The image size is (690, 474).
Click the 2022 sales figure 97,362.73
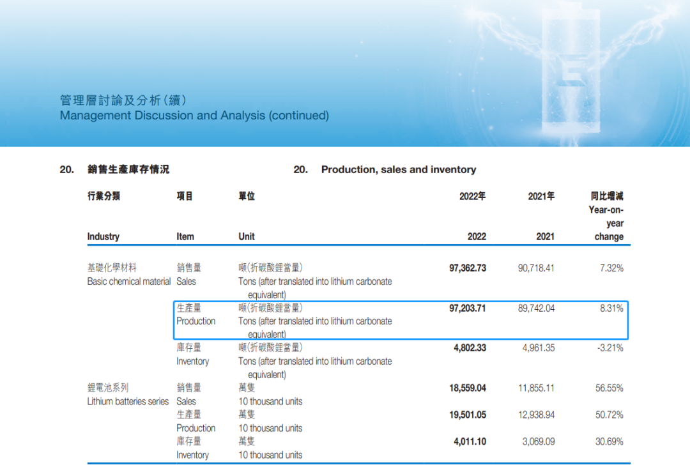467,268
